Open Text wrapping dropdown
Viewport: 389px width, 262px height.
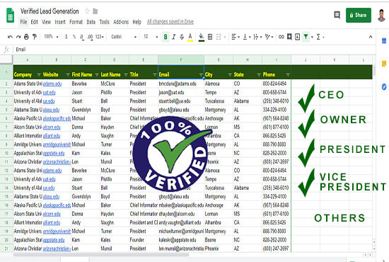pyautogui.click(x=257, y=37)
